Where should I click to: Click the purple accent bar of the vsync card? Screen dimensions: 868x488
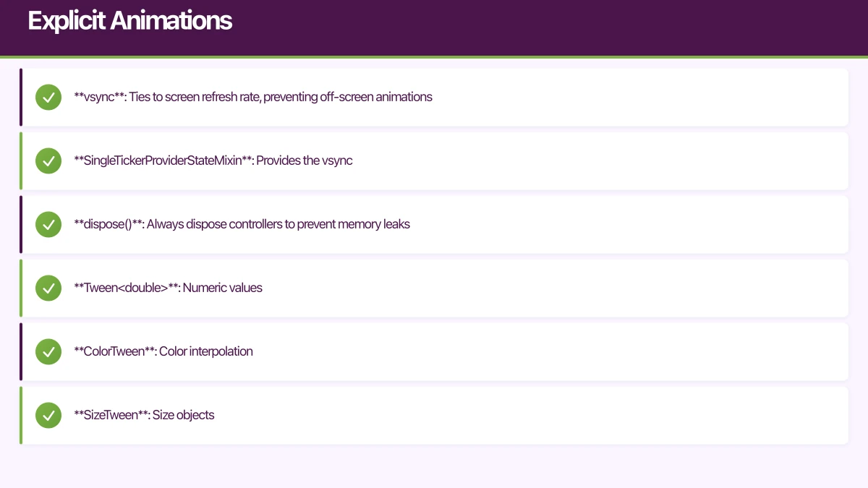point(21,97)
